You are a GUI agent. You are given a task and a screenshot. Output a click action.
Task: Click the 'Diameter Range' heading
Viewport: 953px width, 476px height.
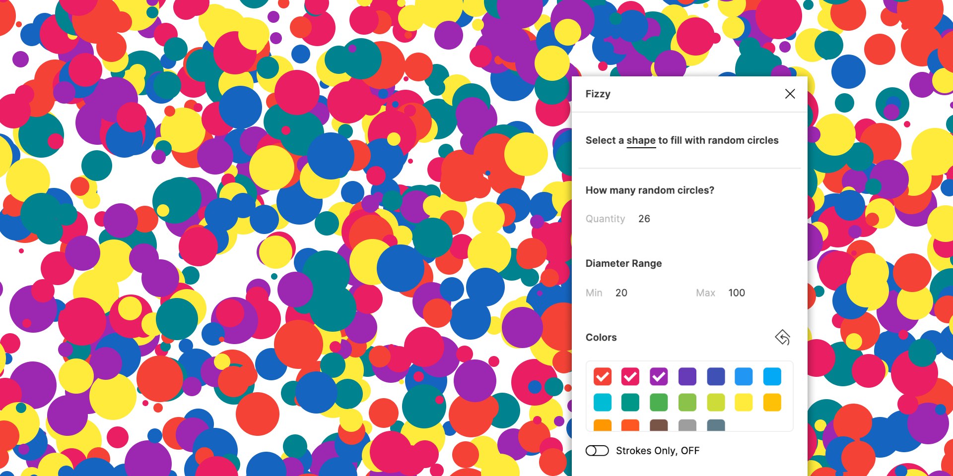tap(623, 263)
